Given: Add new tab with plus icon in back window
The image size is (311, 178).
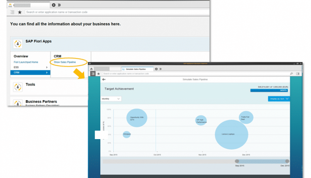Looking at the screenshot, I should pyautogui.click(x=53, y=5).
